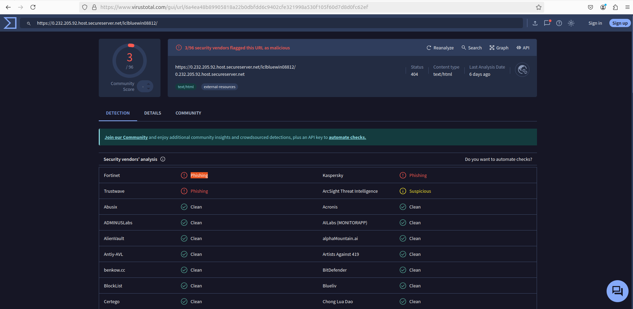This screenshot has height=309, width=633.
Task: Click the ArcSight Threat Intelligence Suspicious label
Action: 420,191
